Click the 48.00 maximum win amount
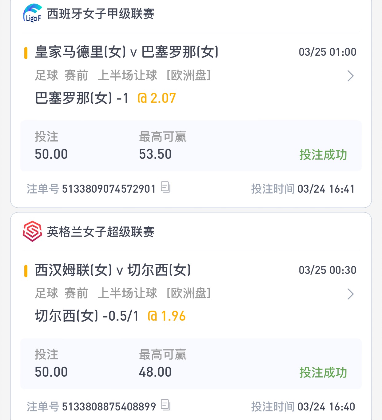Screen dimensions: 382x420 pos(155,372)
